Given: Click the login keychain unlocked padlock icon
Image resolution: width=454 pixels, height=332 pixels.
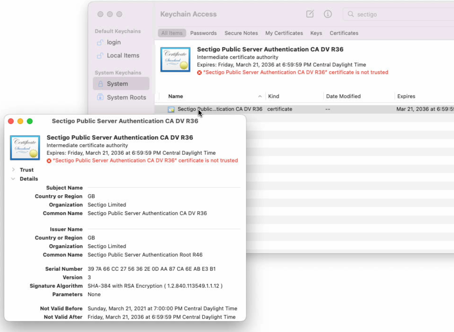Looking at the screenshot, I should [100, 42].
